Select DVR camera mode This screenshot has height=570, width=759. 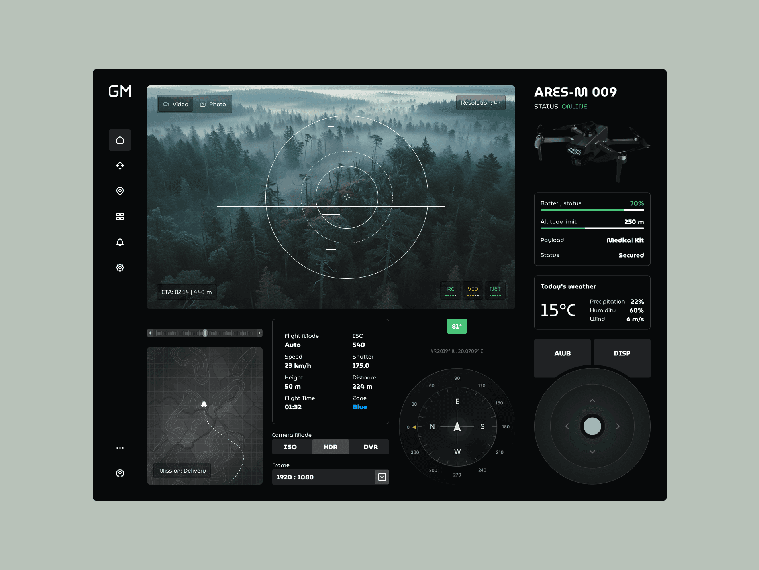tap(371, 447)
